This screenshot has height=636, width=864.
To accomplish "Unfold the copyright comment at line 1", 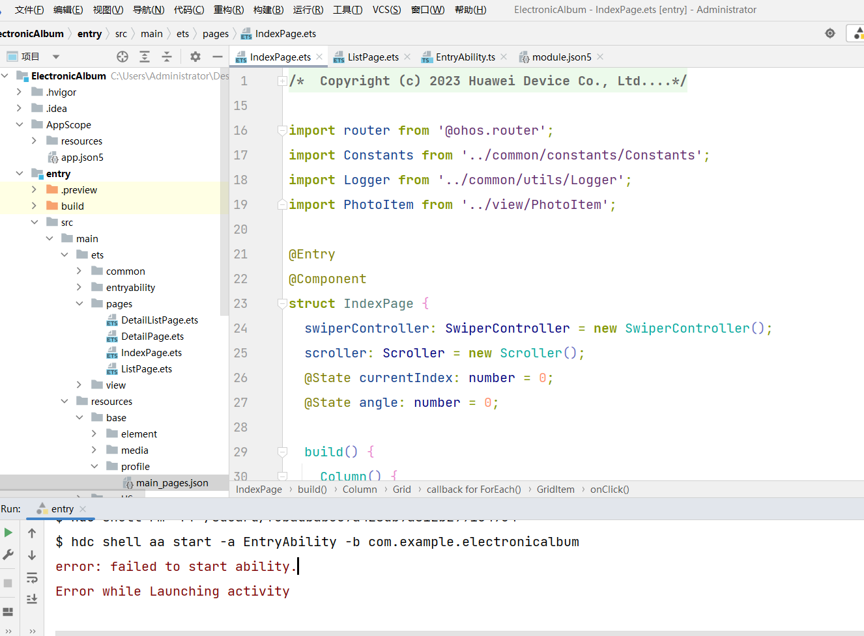I will [282, 81].
